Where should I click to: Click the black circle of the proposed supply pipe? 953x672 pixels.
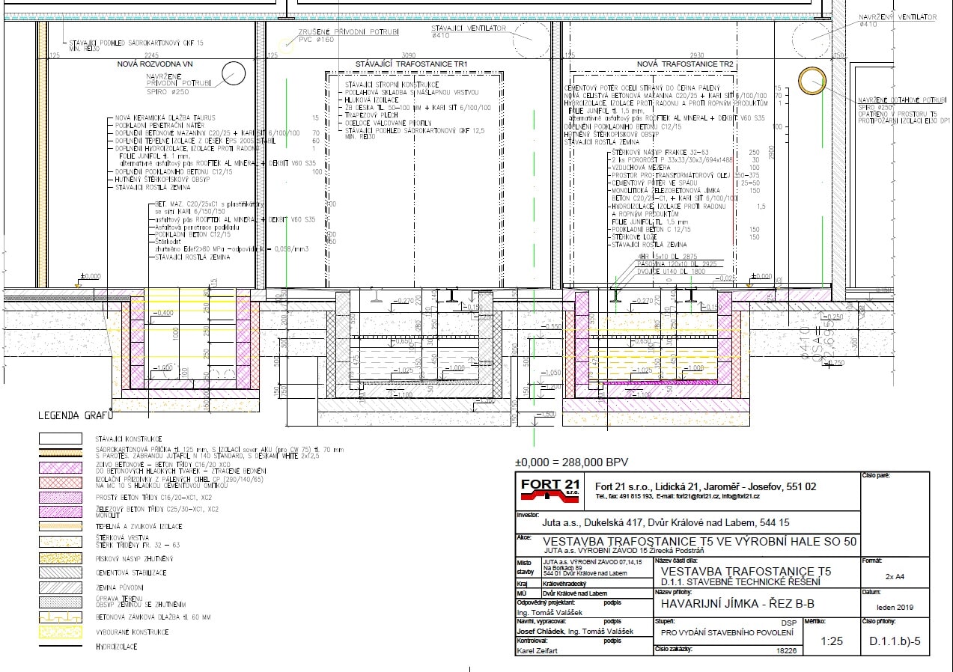click(233, 75)
